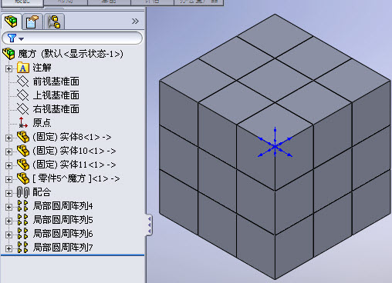The width and height of the screenshot is (392, 283).
Task: Click the panel collapse handle arrows
Action: 149,225
